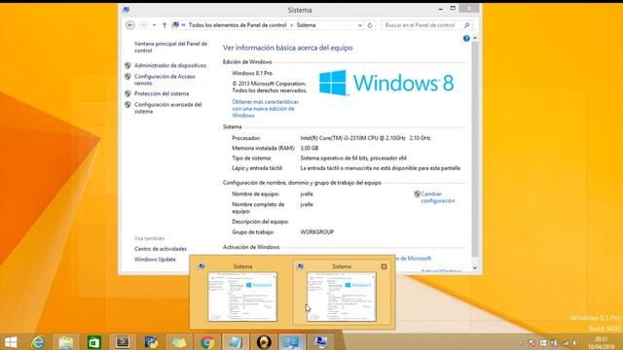Click the magnifier icon in search box

[x=467, y=25]
